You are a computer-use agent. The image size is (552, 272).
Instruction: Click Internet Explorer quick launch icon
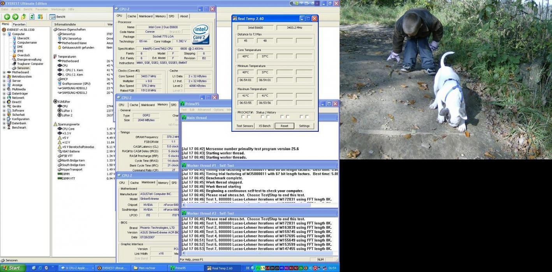(x=40, y=268)
